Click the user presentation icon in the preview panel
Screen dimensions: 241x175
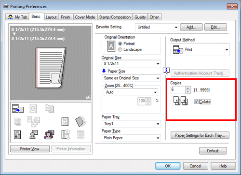tap(34, 135)
